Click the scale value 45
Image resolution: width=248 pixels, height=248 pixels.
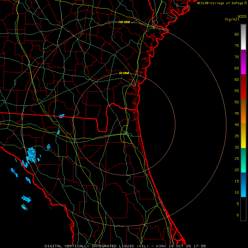[237, 114]
